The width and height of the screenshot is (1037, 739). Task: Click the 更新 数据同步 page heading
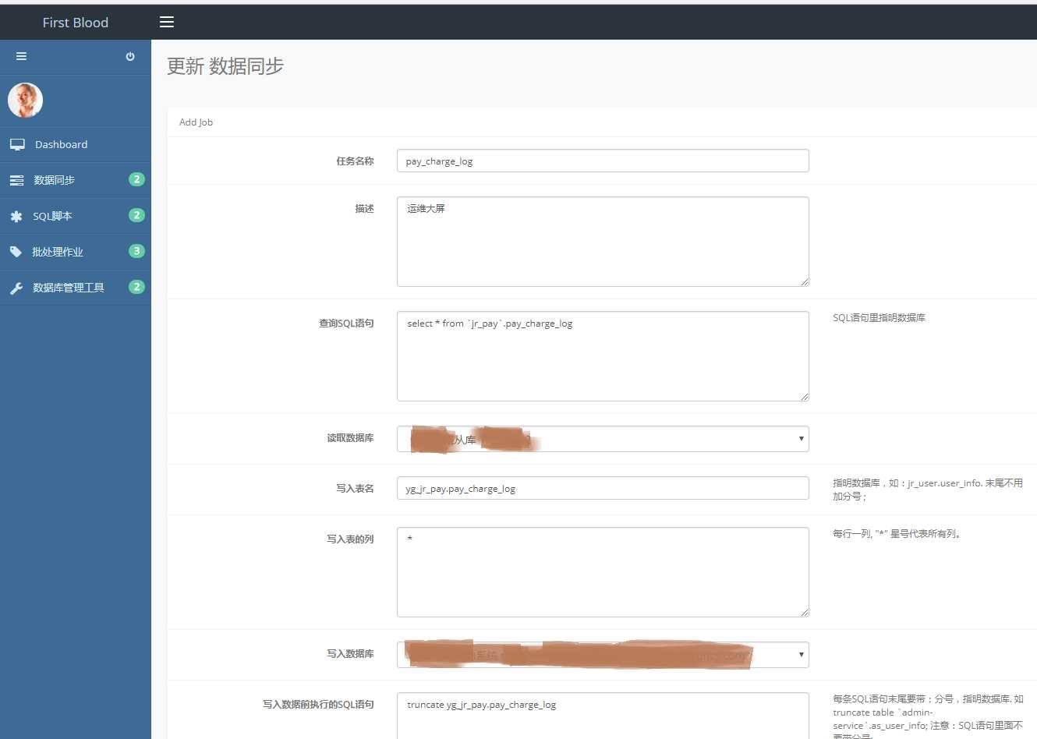coord(225,66)
